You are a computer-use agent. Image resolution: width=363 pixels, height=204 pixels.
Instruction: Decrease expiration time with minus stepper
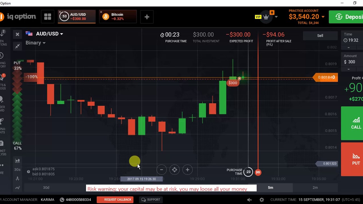click(x=349, y=47)
